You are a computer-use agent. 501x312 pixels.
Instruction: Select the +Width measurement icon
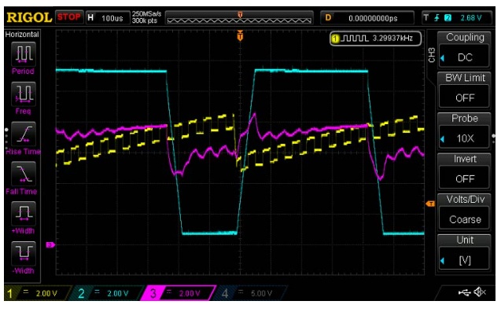[24, 213]
